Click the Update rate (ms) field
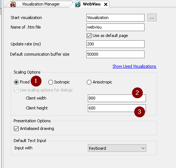 (115, 44)
